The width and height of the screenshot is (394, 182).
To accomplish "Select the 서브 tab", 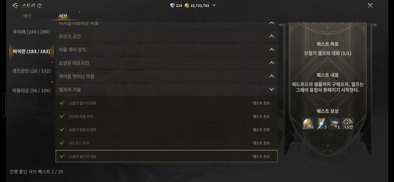I will [63, 16].
